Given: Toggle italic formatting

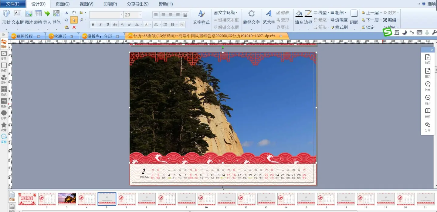Looking at the screenshot, I should (100, 25).
